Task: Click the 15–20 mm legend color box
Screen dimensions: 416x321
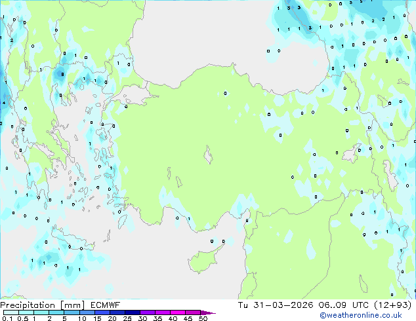Action: point(102,312)
